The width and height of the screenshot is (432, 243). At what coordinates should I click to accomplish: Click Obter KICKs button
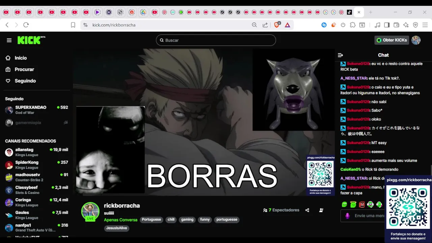coord(392,40)
